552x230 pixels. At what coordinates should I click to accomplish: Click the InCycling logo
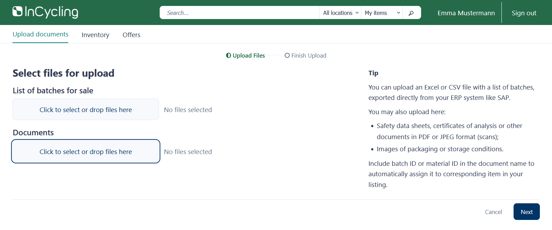click(45, 12)
